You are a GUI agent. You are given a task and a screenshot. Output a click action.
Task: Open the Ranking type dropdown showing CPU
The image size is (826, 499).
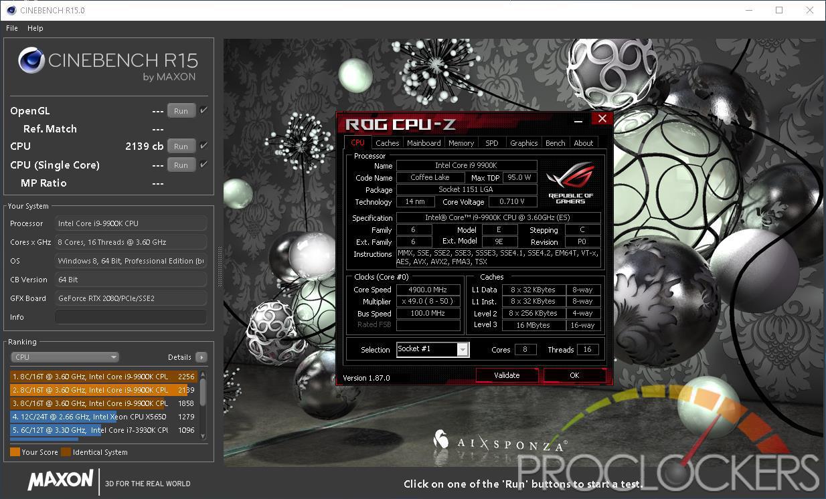pyautogui.click(x=65, y=357)
